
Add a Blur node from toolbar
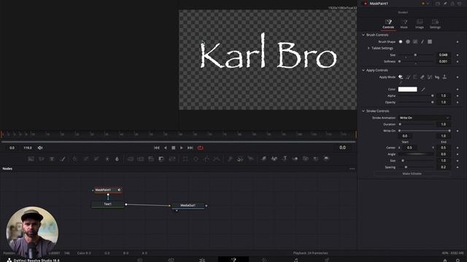coord(117,159)
